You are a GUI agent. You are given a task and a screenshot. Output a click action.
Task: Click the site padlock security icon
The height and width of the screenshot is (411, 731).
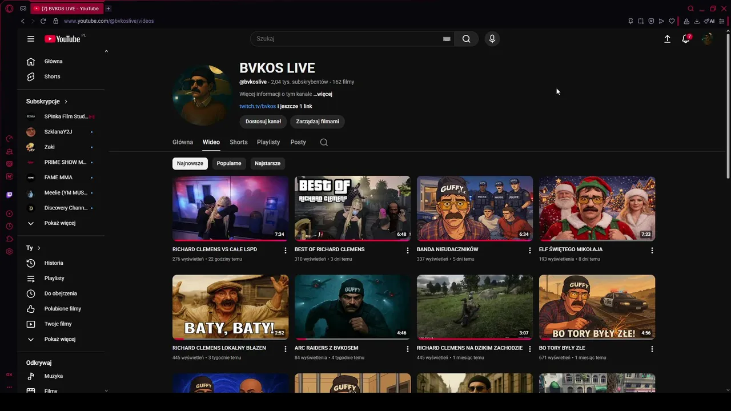(x=55, y=21)
